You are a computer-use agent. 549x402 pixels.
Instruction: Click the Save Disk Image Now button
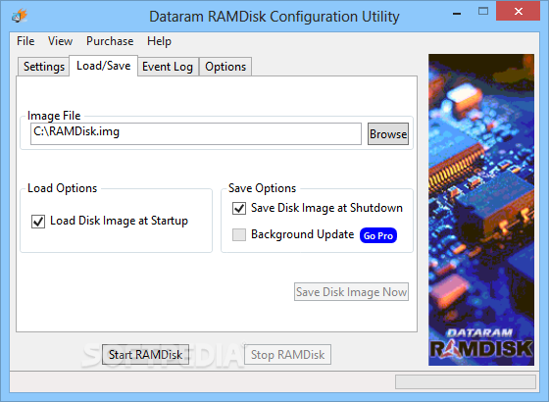tap(351, 292)
